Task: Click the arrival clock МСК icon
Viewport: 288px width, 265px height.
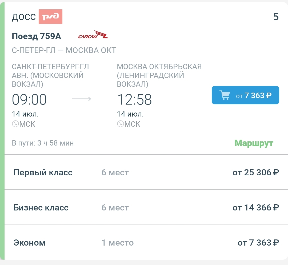Action: coord(120,124)
